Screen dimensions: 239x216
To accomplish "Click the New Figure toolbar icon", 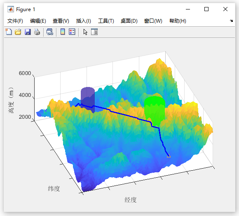I will 9,32.
